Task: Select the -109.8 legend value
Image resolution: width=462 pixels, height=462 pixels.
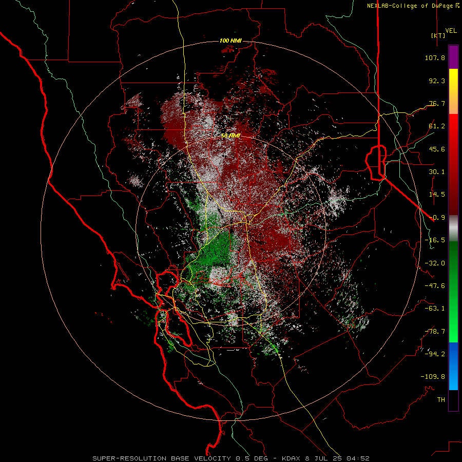Action: pyautogui.click(x=433, y=377)
